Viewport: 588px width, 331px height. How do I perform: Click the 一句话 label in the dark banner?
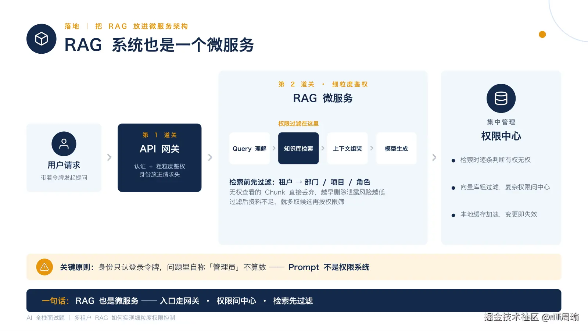[55, 301]
